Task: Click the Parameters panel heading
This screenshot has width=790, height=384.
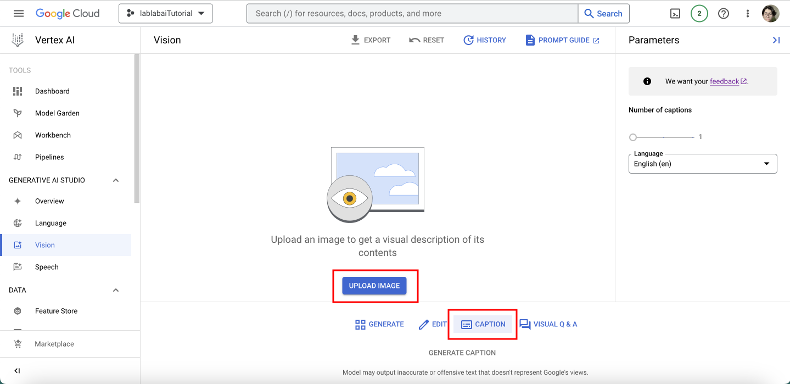Action: (654, 40)
